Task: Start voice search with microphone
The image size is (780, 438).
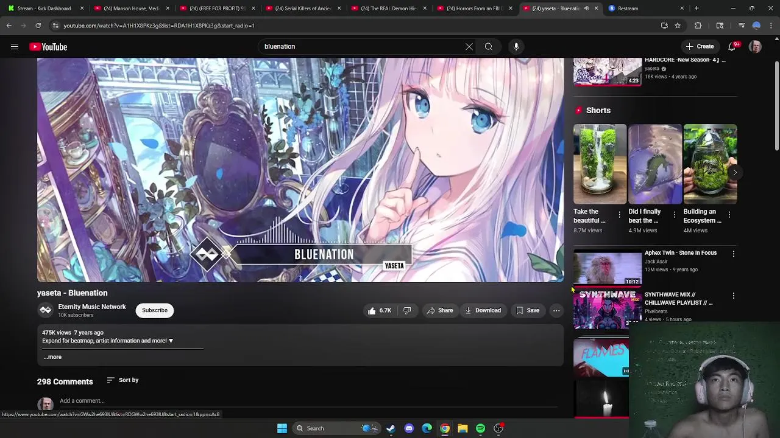Action: point(516,47)
